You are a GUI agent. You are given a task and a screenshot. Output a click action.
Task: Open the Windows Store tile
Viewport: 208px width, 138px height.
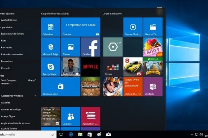[x=61, y=87]
